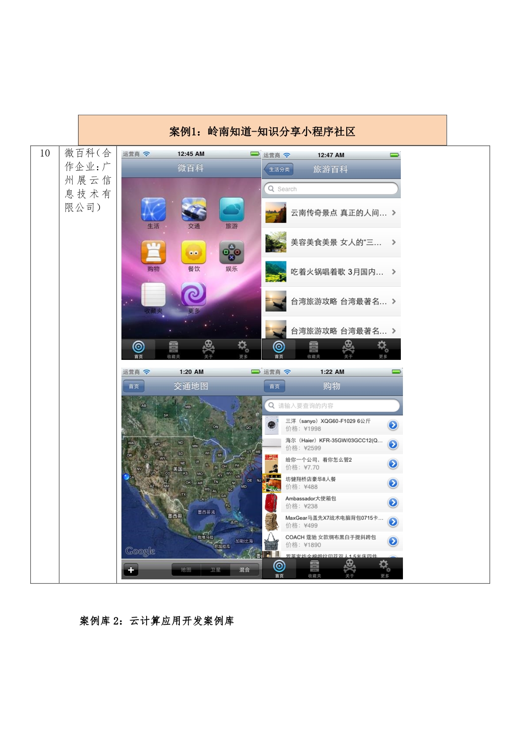This screenshot has width=521, height=737.
Task: Switch map to 卫星 view
Action: click(x=216, y=570)
